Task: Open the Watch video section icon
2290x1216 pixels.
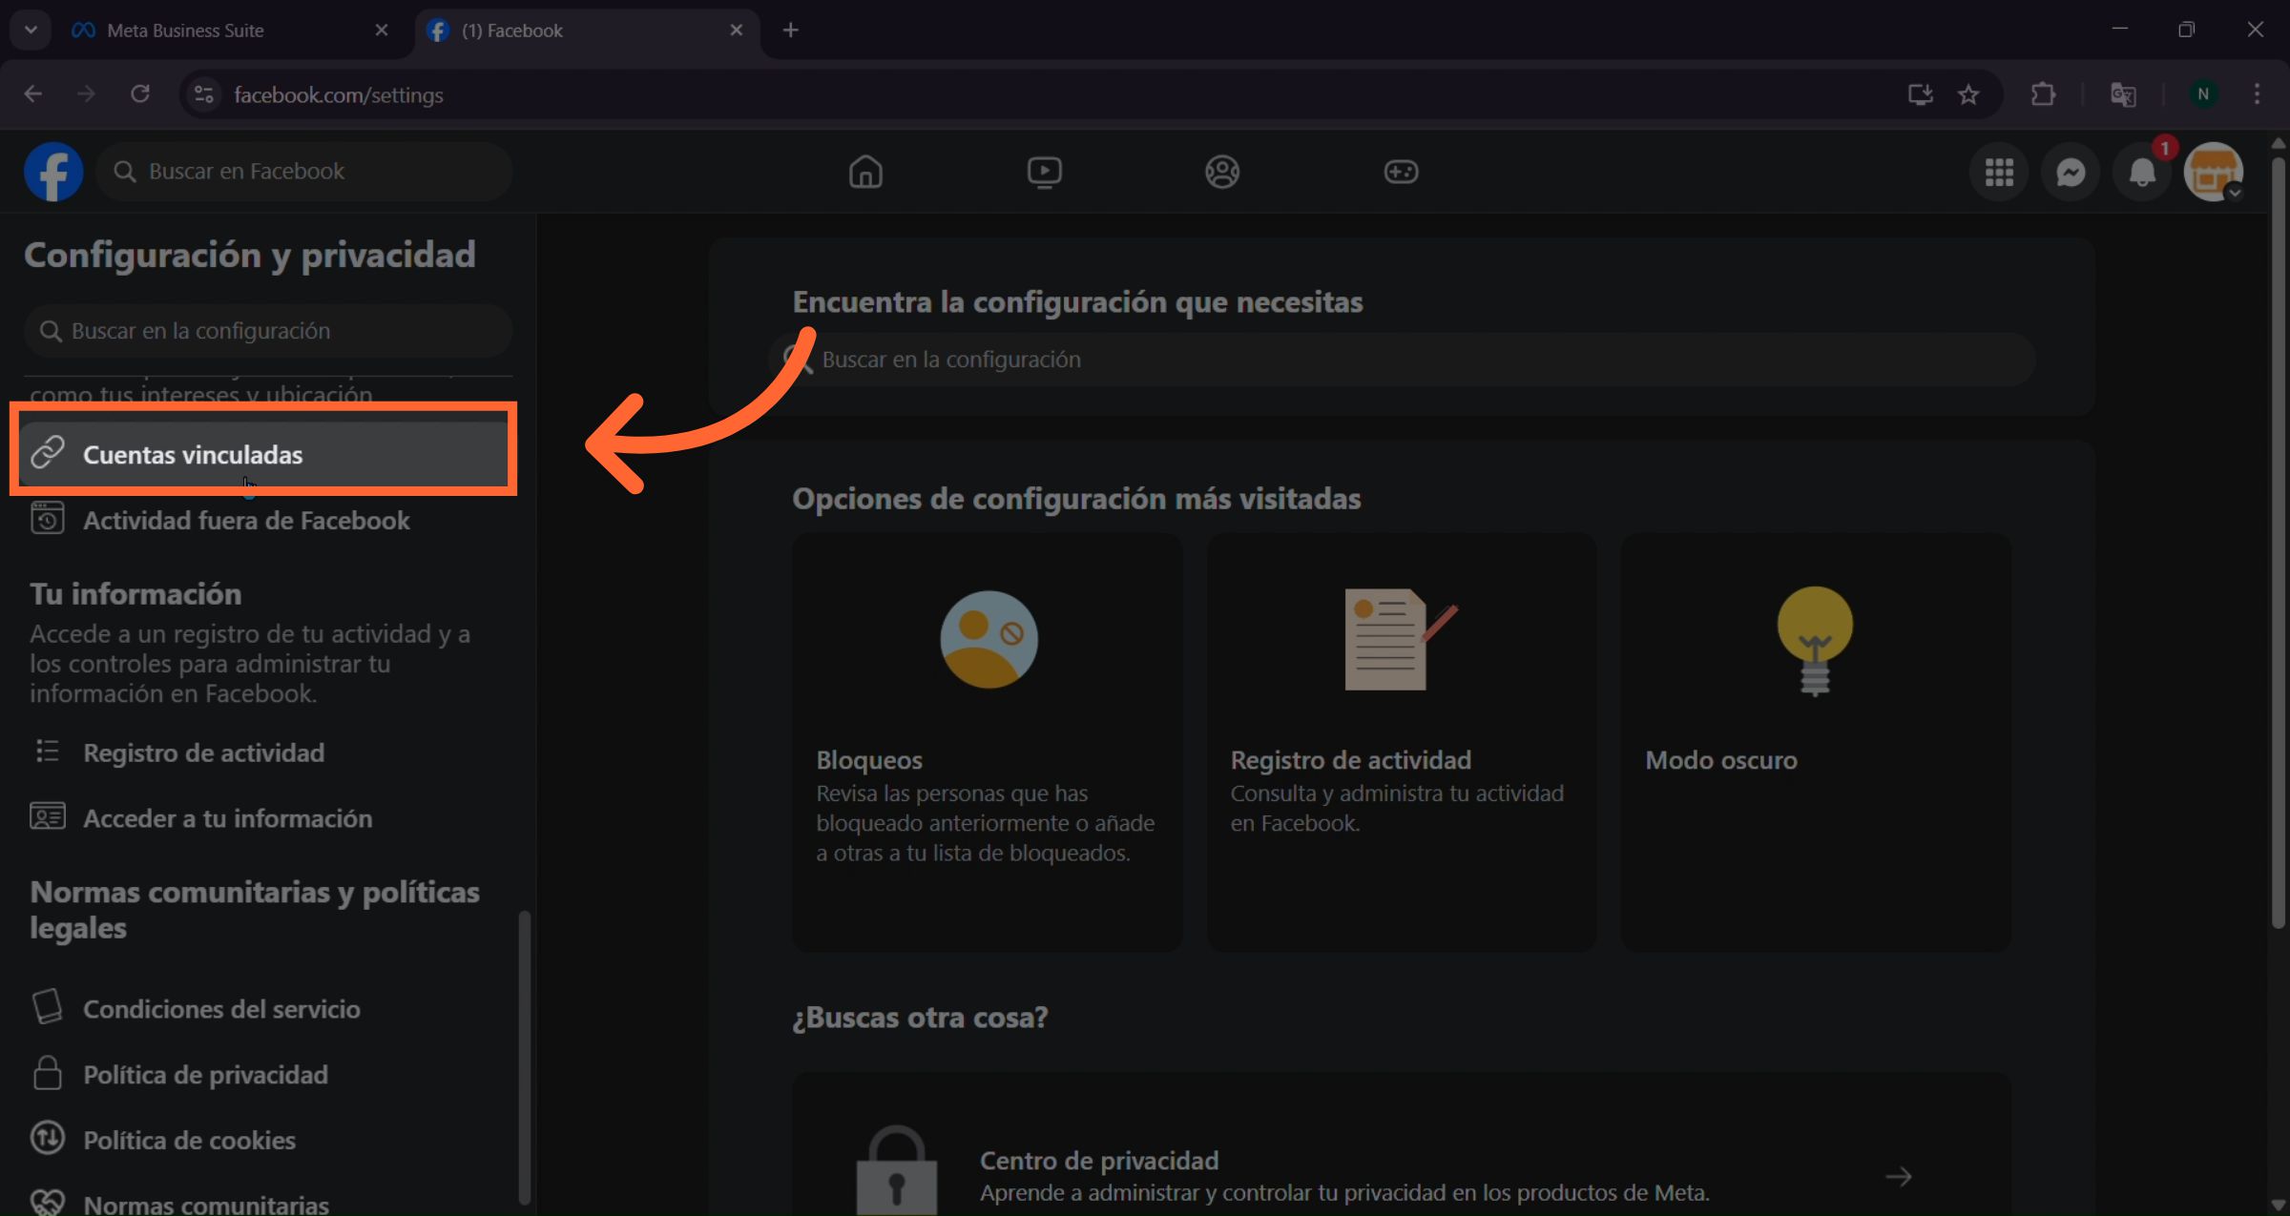Action: pyautogui.click(x=1045, y=172)
